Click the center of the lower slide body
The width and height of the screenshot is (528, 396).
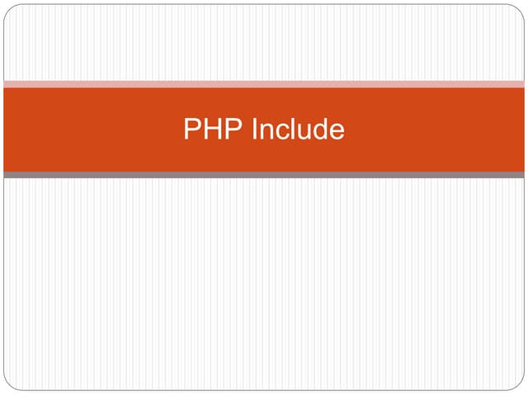(x=264, y=285)
